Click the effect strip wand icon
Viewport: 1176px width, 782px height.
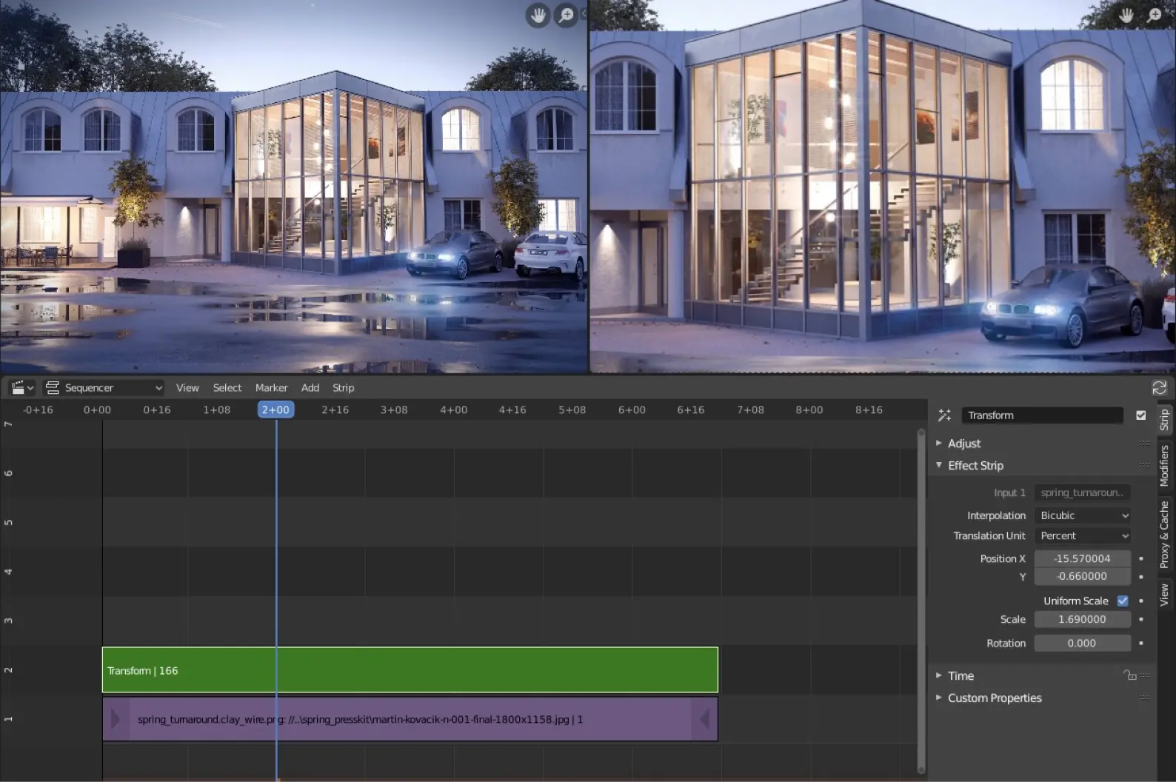[944, 415]
